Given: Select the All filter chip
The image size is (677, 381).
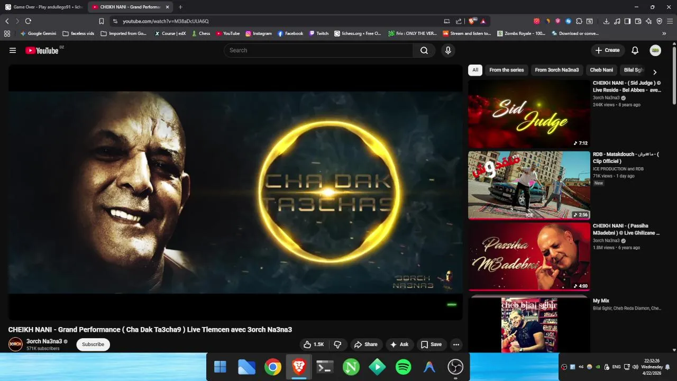Looking at the screenshot, I should click(x=475, y=70).
